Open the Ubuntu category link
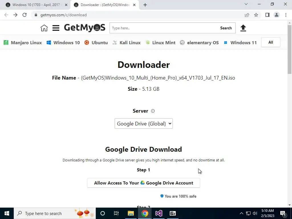This screenshot has width=292, height=219. tap(96, 43)
